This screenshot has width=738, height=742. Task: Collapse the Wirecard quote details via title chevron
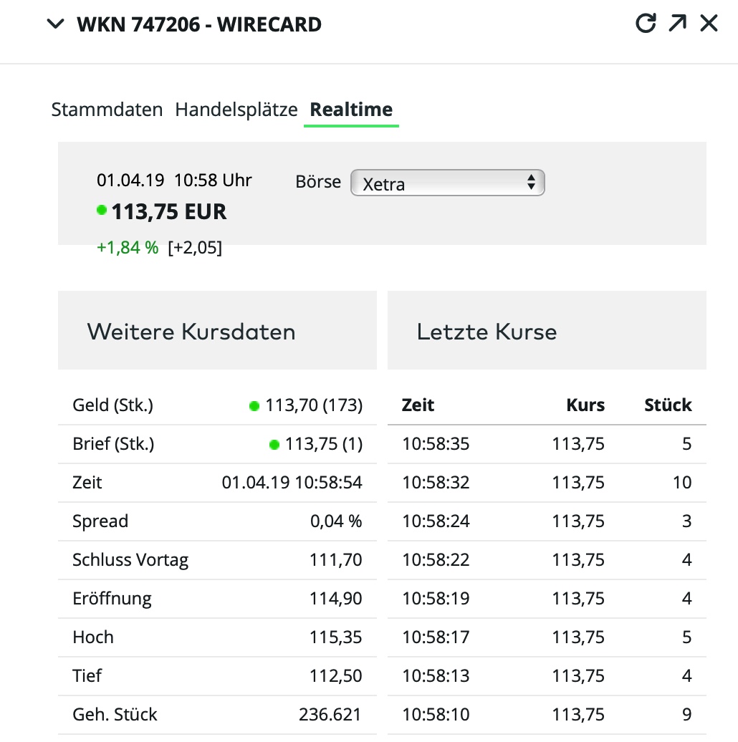(54, 24)
